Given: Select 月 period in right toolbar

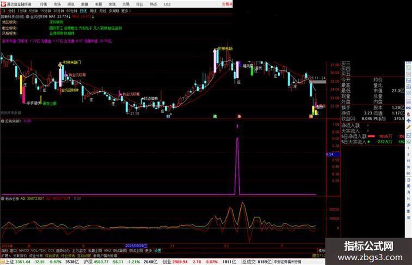Looking at the screenshot, I should (409, 193).
